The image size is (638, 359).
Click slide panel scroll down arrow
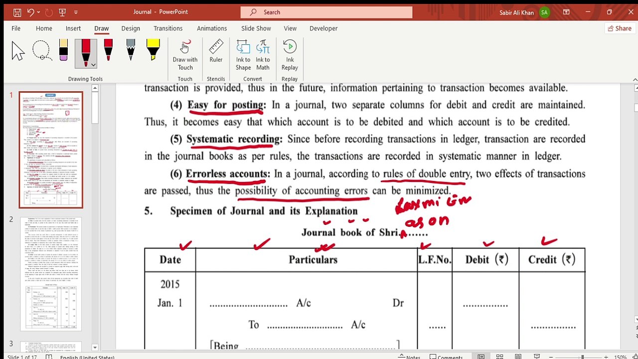[95, 348]
